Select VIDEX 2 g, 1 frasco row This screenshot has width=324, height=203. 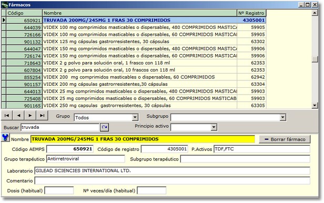click(x=134, y=63)
